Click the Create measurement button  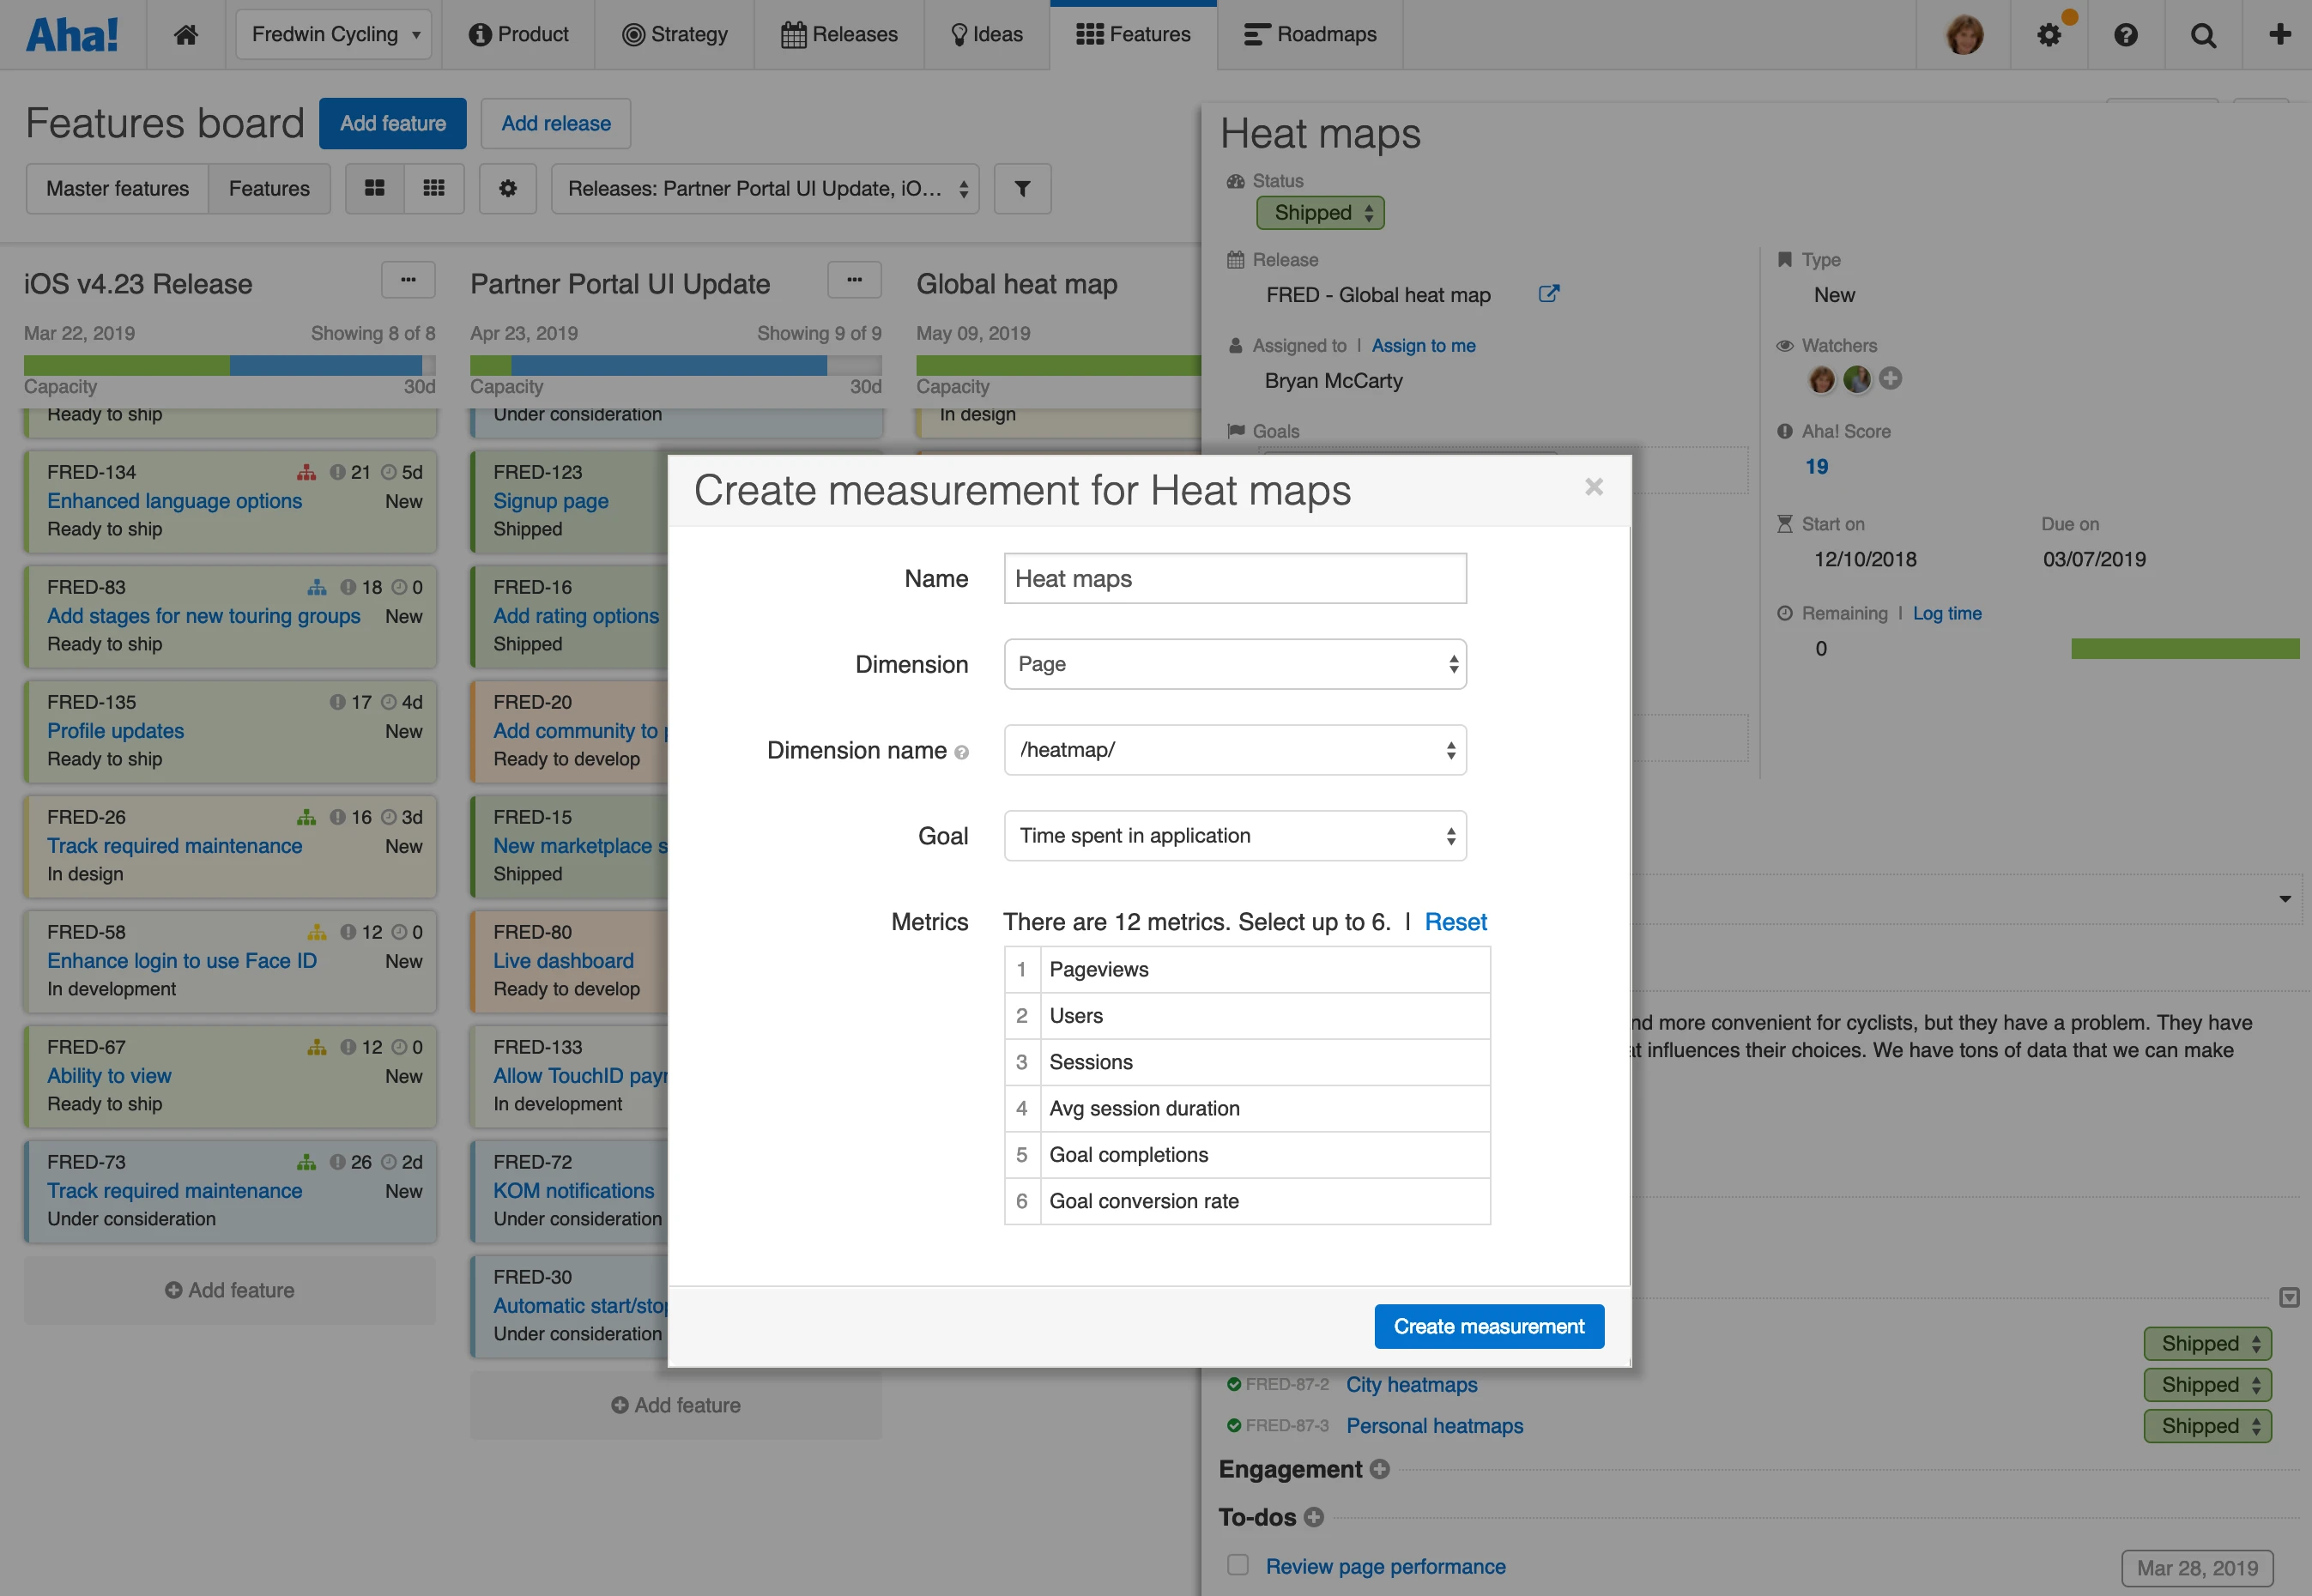pyautogui.click(x=1488, y=1326)
